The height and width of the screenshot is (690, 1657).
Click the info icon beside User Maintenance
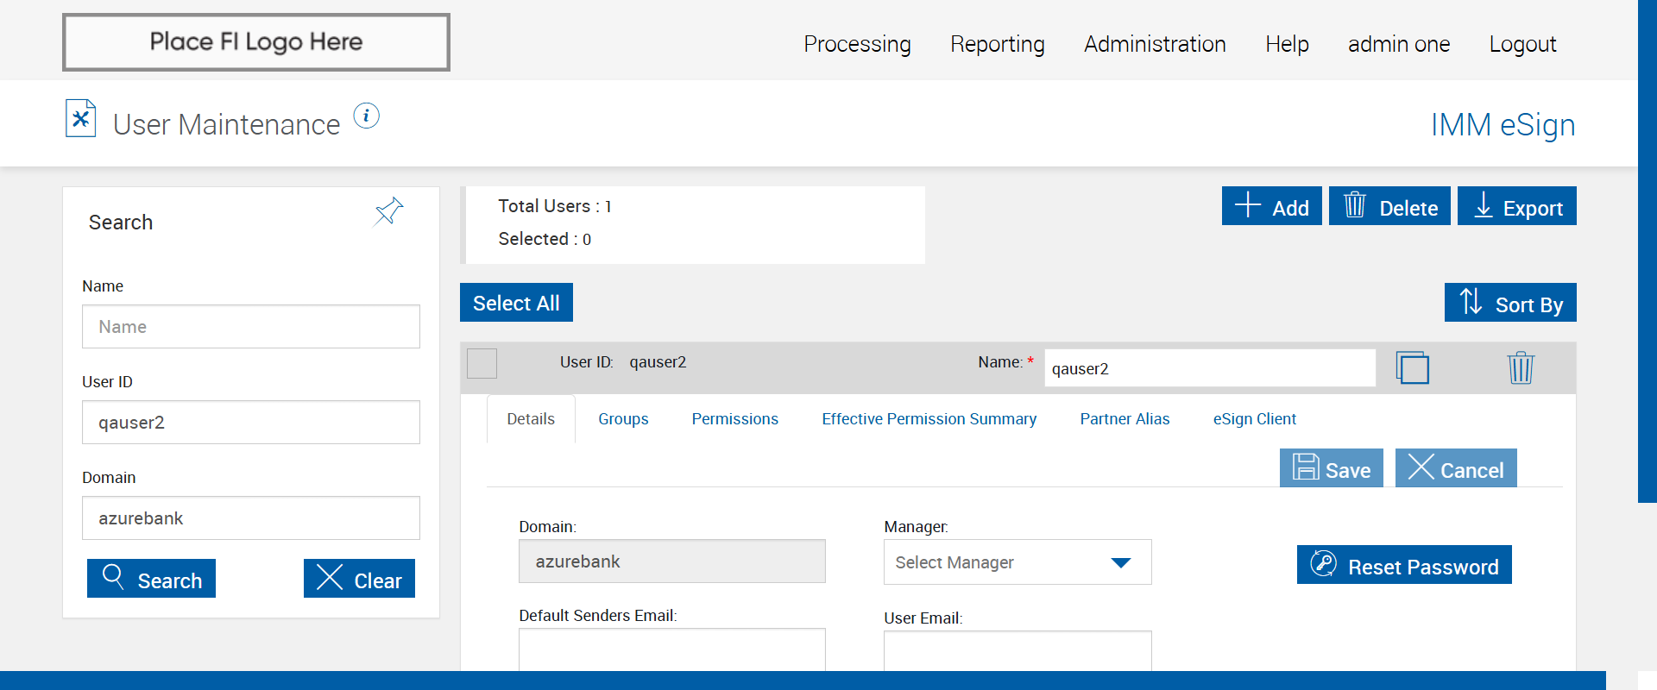tap(366, 116)
